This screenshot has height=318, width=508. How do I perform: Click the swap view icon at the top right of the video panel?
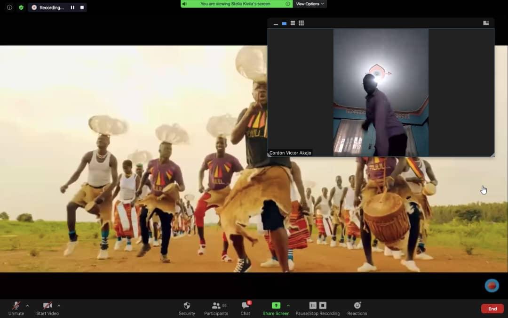[486, 23]
